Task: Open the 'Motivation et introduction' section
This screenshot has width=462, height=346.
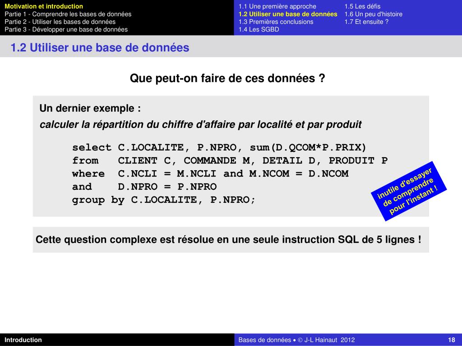Action: pyautogui.click(x=44, y=6)
